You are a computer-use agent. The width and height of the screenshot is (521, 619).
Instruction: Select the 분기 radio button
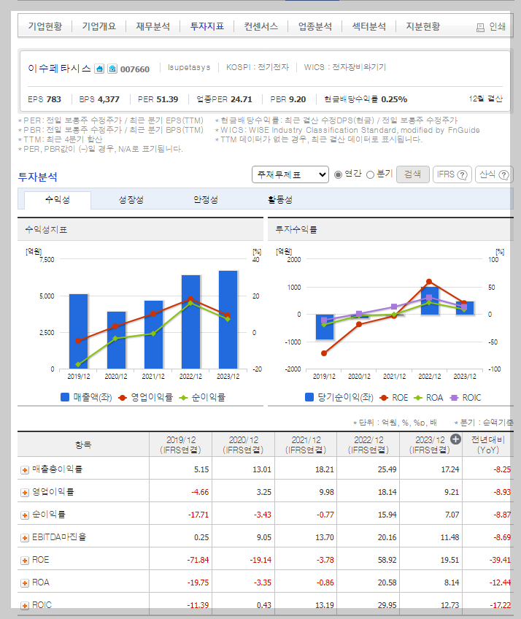click(370, 174)
